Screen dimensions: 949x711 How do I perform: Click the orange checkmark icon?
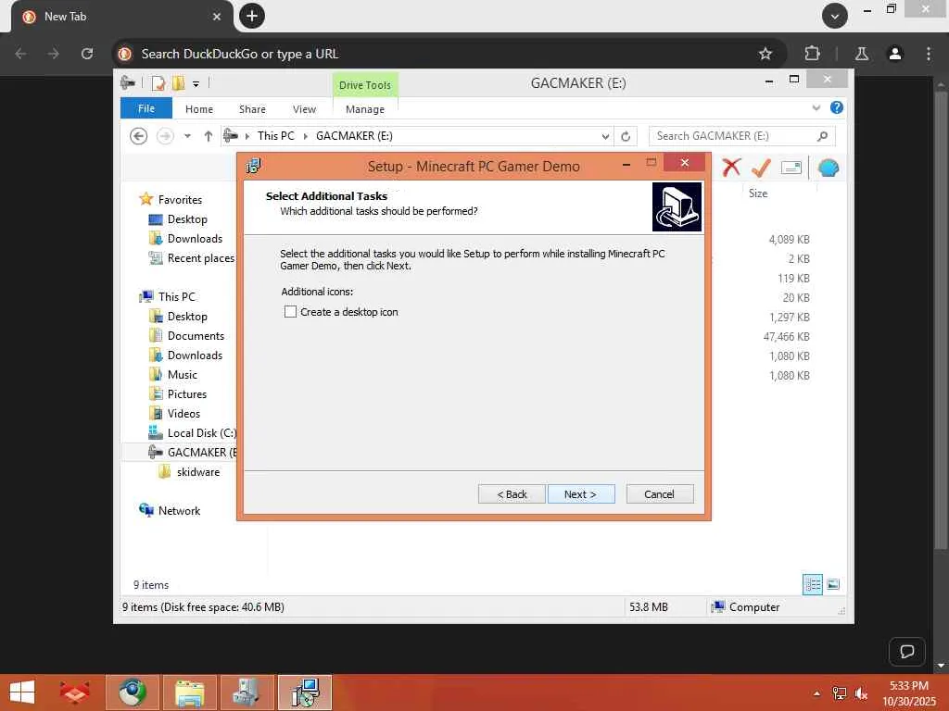pyautogui.click(x=761, y=168)
